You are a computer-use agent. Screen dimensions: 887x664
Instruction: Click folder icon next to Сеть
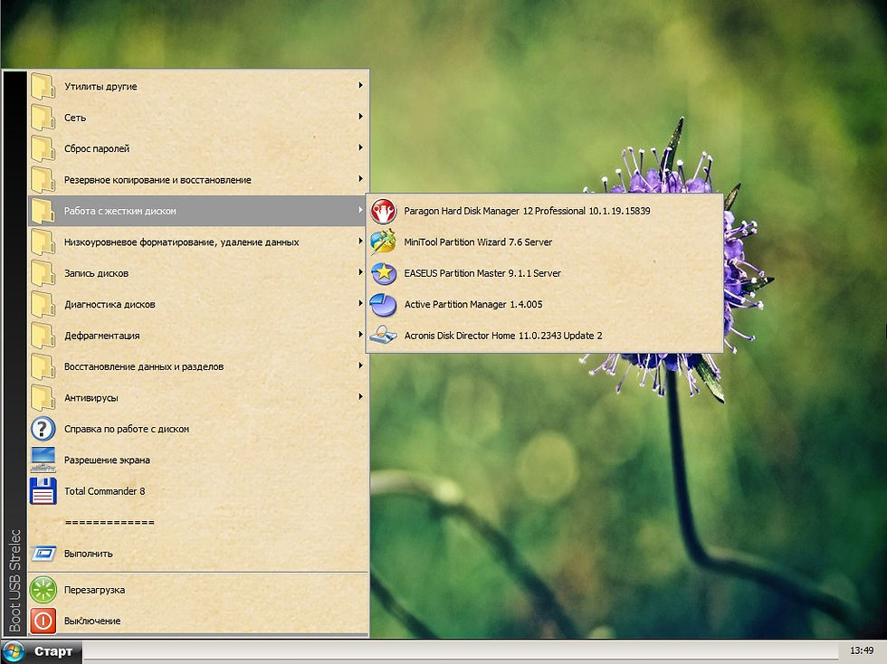tap(43, 118)
